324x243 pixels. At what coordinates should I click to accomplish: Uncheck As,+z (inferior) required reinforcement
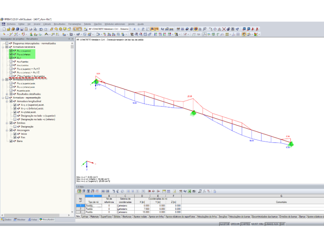coord(11,54)
